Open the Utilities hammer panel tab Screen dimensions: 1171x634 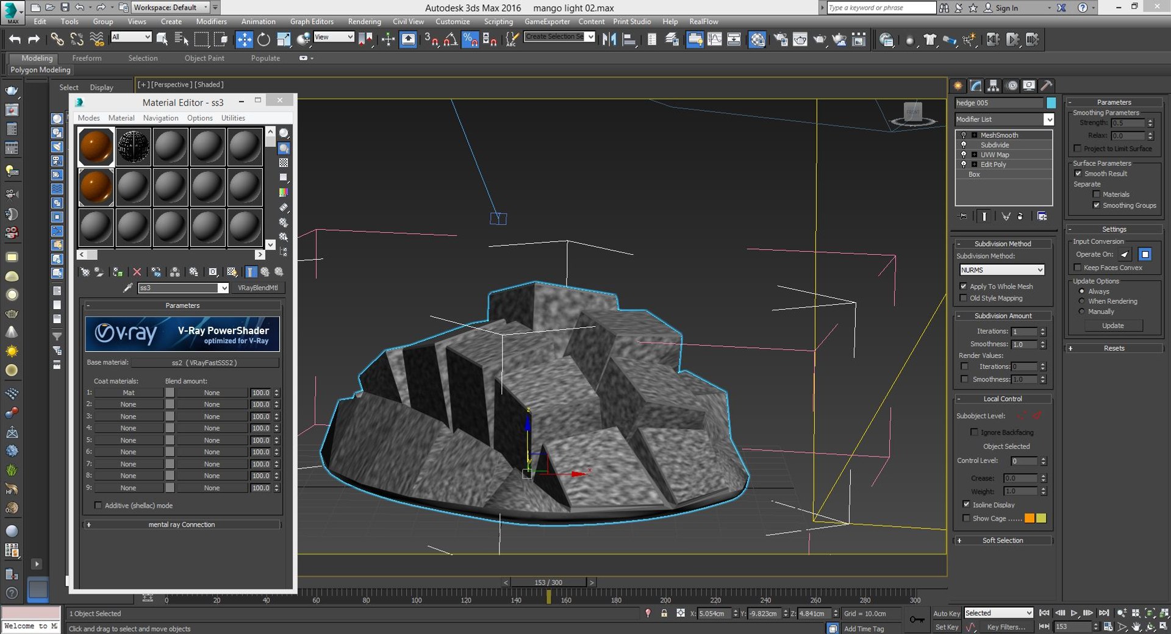point(1047,85)
